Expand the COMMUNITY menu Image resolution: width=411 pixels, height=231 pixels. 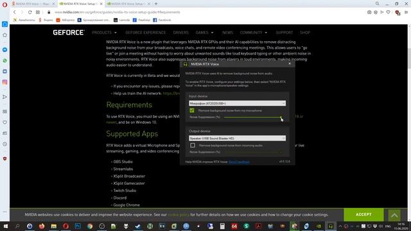(x=254, y=33)
